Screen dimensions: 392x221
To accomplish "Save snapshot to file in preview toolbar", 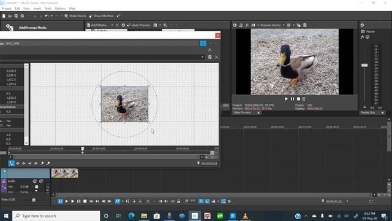I will pos(305,25).
